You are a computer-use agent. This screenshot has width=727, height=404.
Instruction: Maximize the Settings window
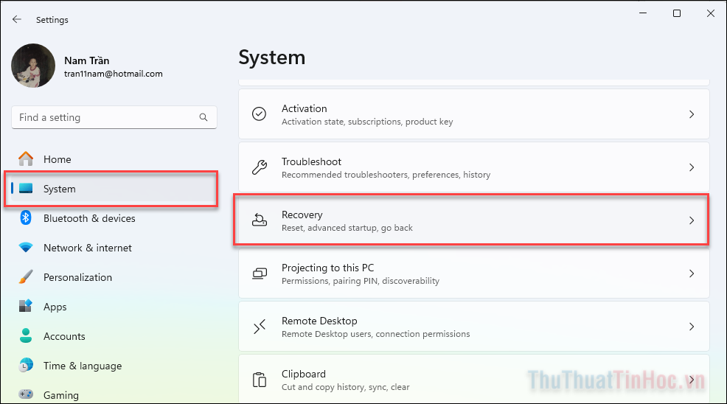point(676,13)
